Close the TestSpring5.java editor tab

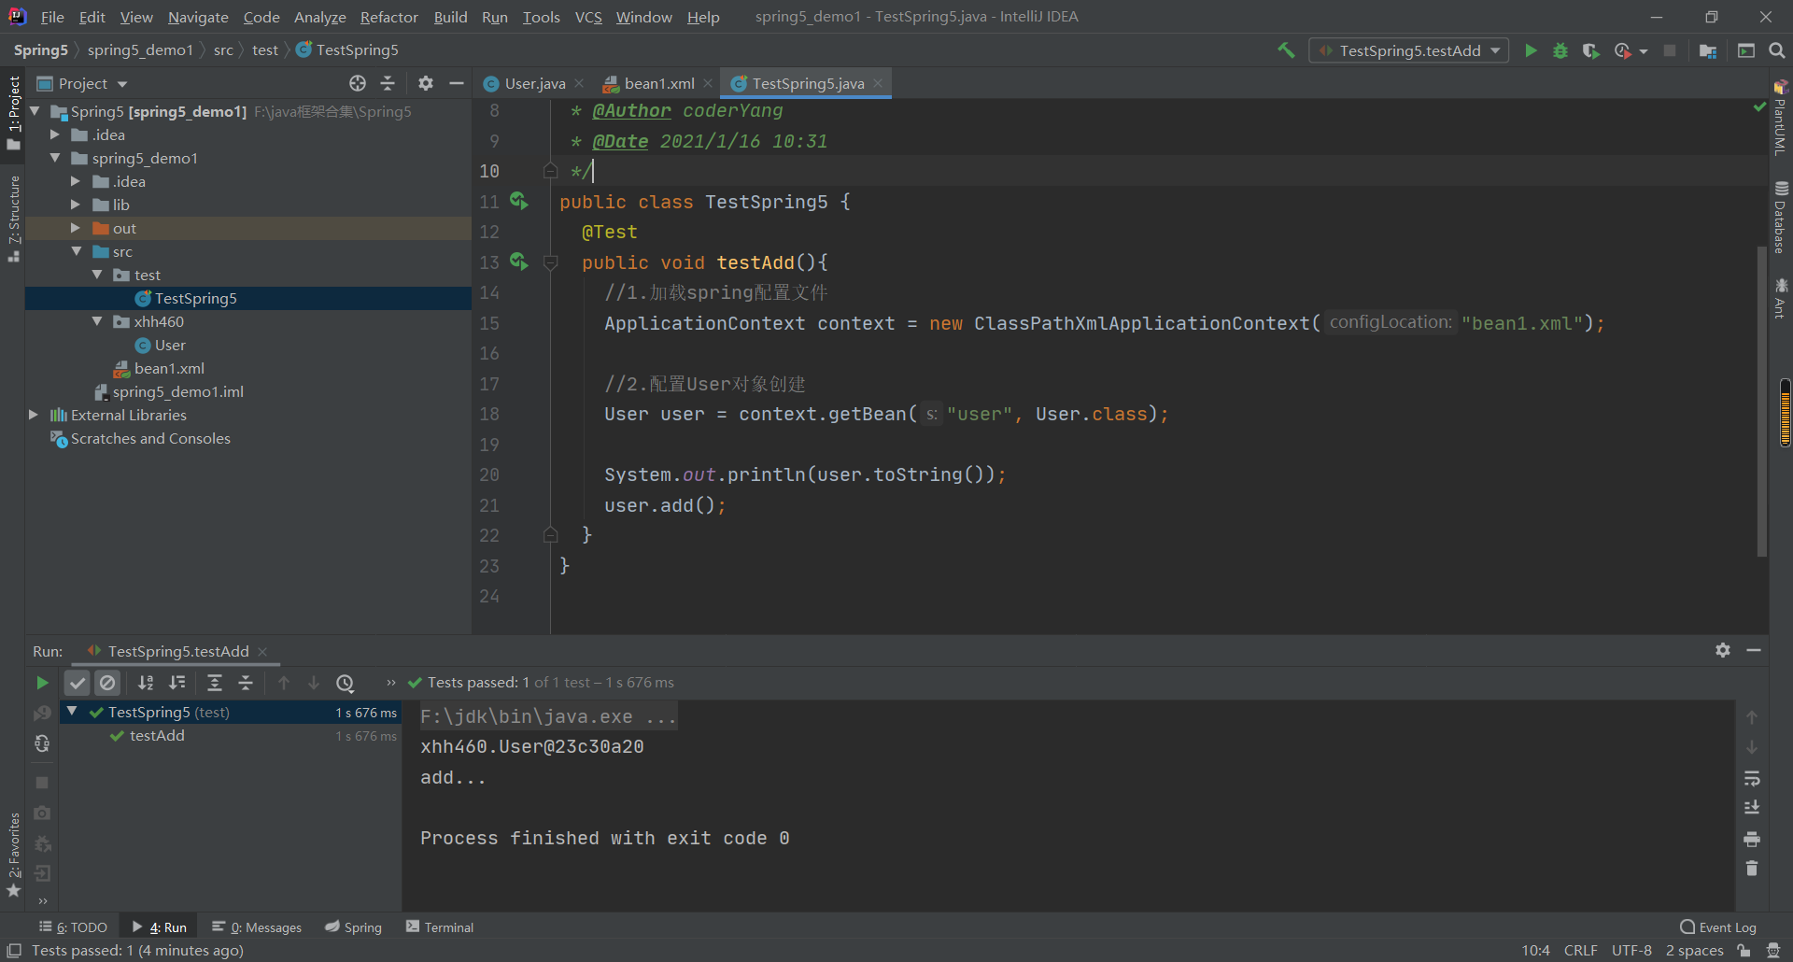878,83
